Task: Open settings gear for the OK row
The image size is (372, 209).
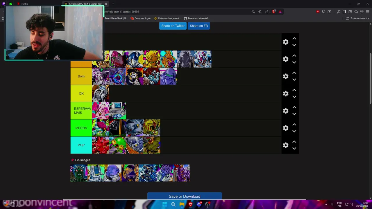Action: [x=286, y=93]
